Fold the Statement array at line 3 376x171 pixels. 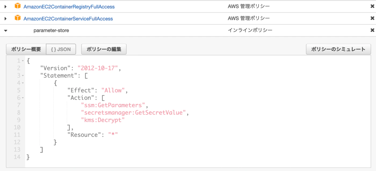pos(23,76)
